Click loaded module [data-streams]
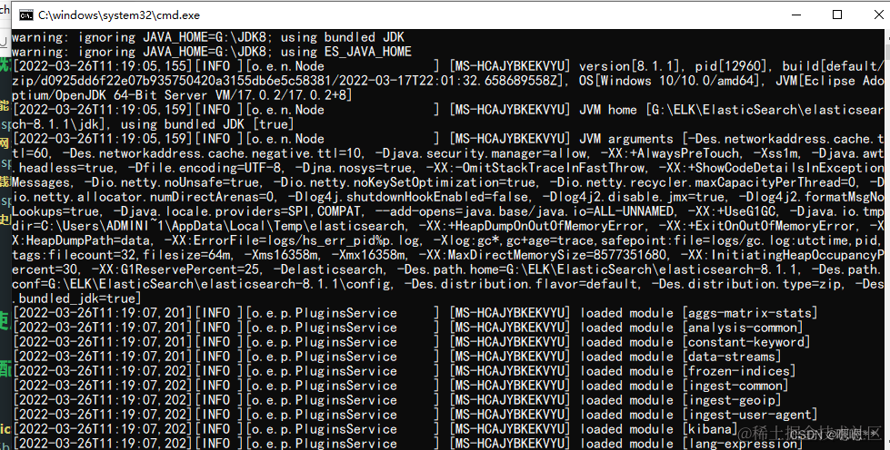Viewport: 890px width, 450px height. (681, 357)
